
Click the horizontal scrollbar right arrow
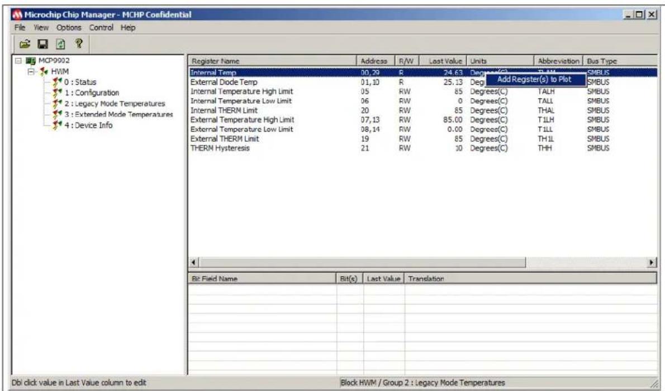pyautogui.click(x=652, y=262)
